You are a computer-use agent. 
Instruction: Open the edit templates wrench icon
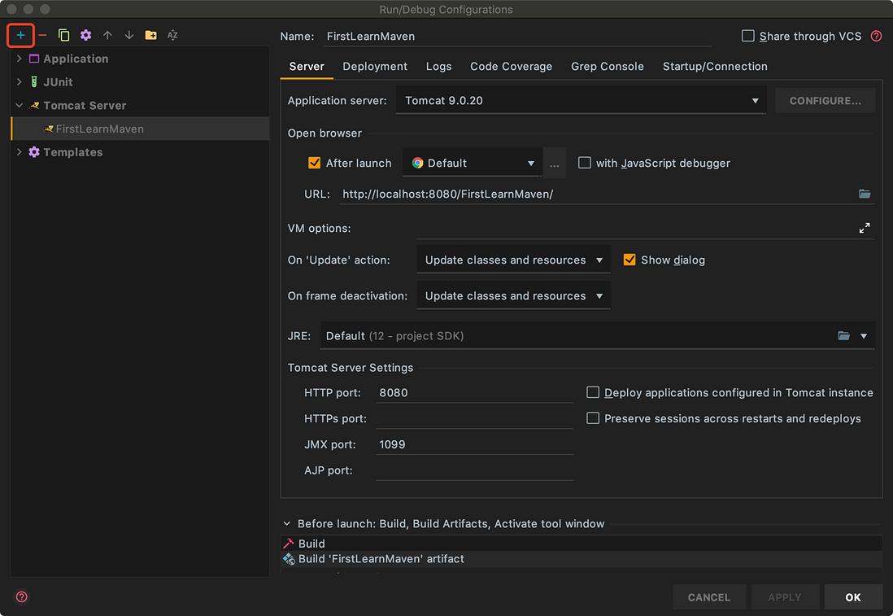coord(86,35)
